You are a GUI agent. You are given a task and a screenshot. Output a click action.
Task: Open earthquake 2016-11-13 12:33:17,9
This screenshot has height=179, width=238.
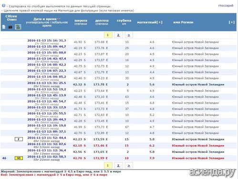47,107
